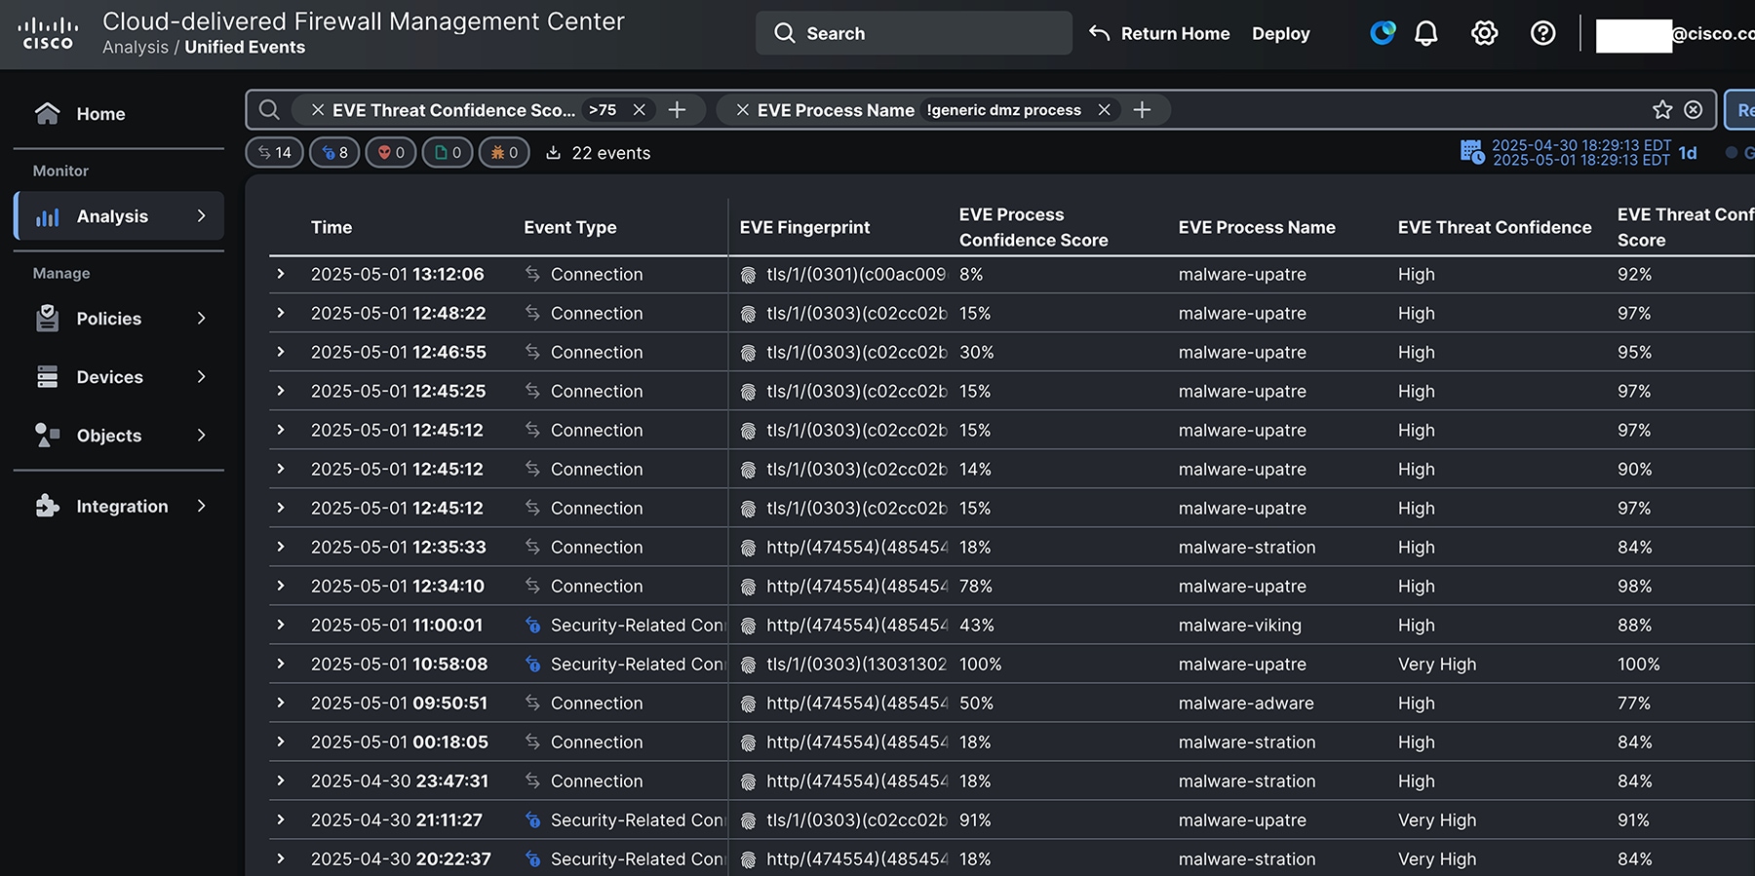Expand the 2025-04-30 21:11:27 event row
This screenshot has width=1755, height=876.
coord(281,819)
